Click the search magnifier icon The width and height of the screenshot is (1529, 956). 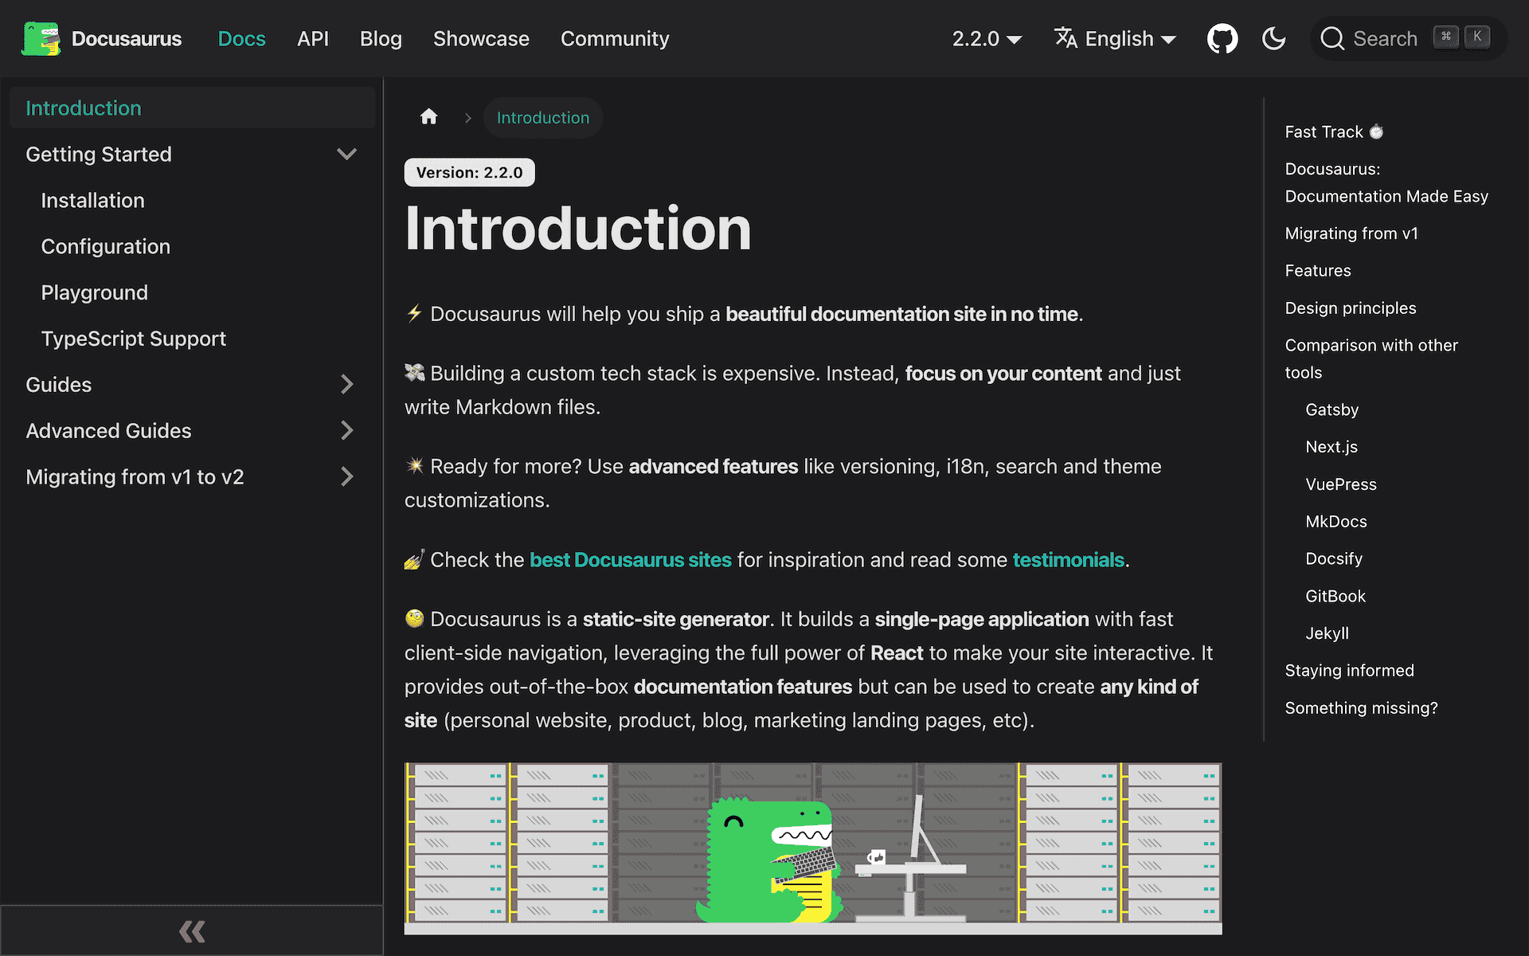click(x=1332, y=38)
